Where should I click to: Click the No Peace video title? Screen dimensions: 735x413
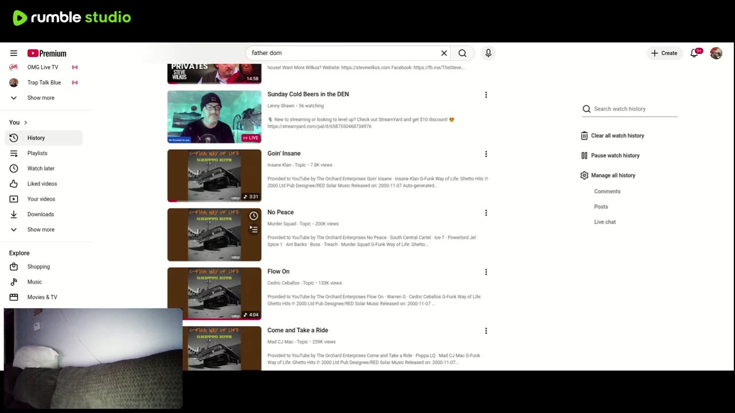coord(280,212)
